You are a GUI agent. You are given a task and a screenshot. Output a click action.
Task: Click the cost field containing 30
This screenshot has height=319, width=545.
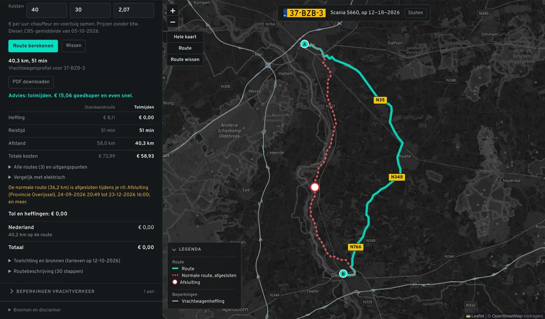pos(90,10)
